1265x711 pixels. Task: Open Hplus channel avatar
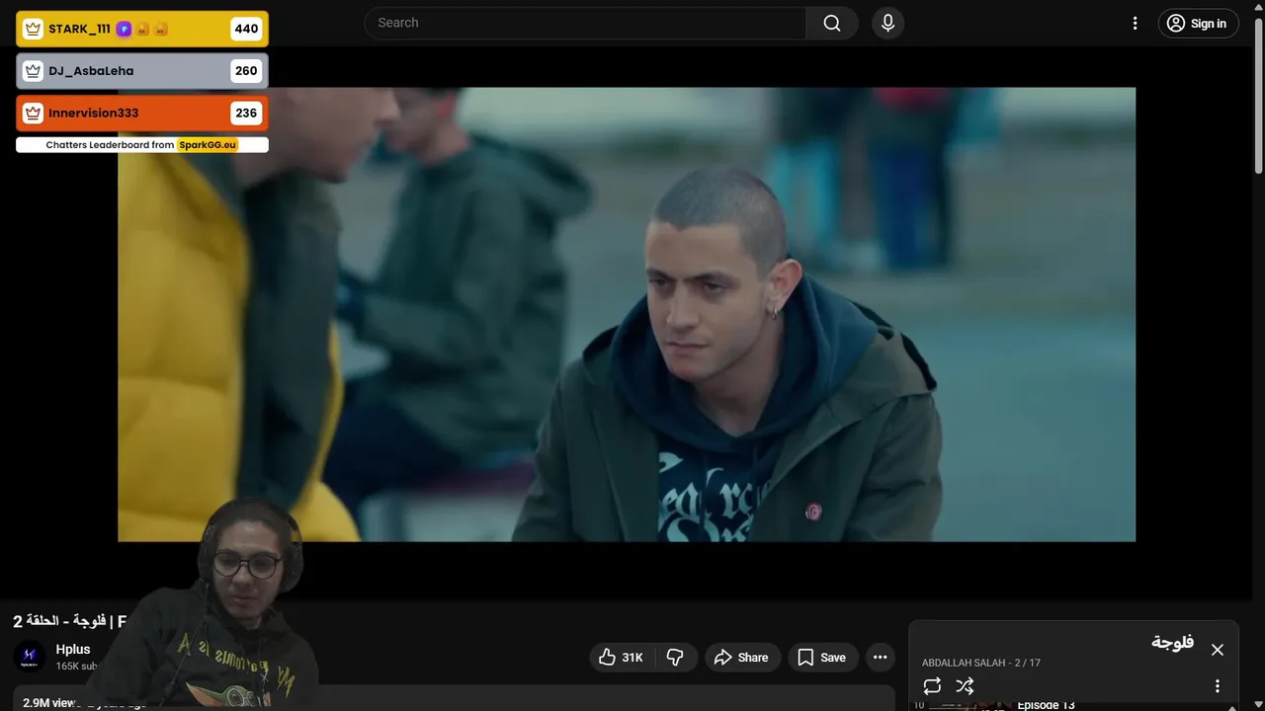[x=30, y=657]
